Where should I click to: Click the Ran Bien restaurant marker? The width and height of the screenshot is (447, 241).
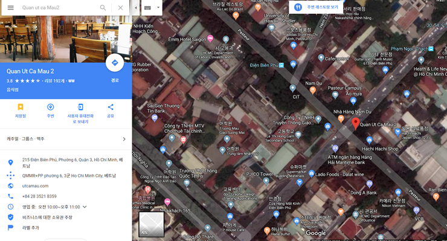pos(436,196)
